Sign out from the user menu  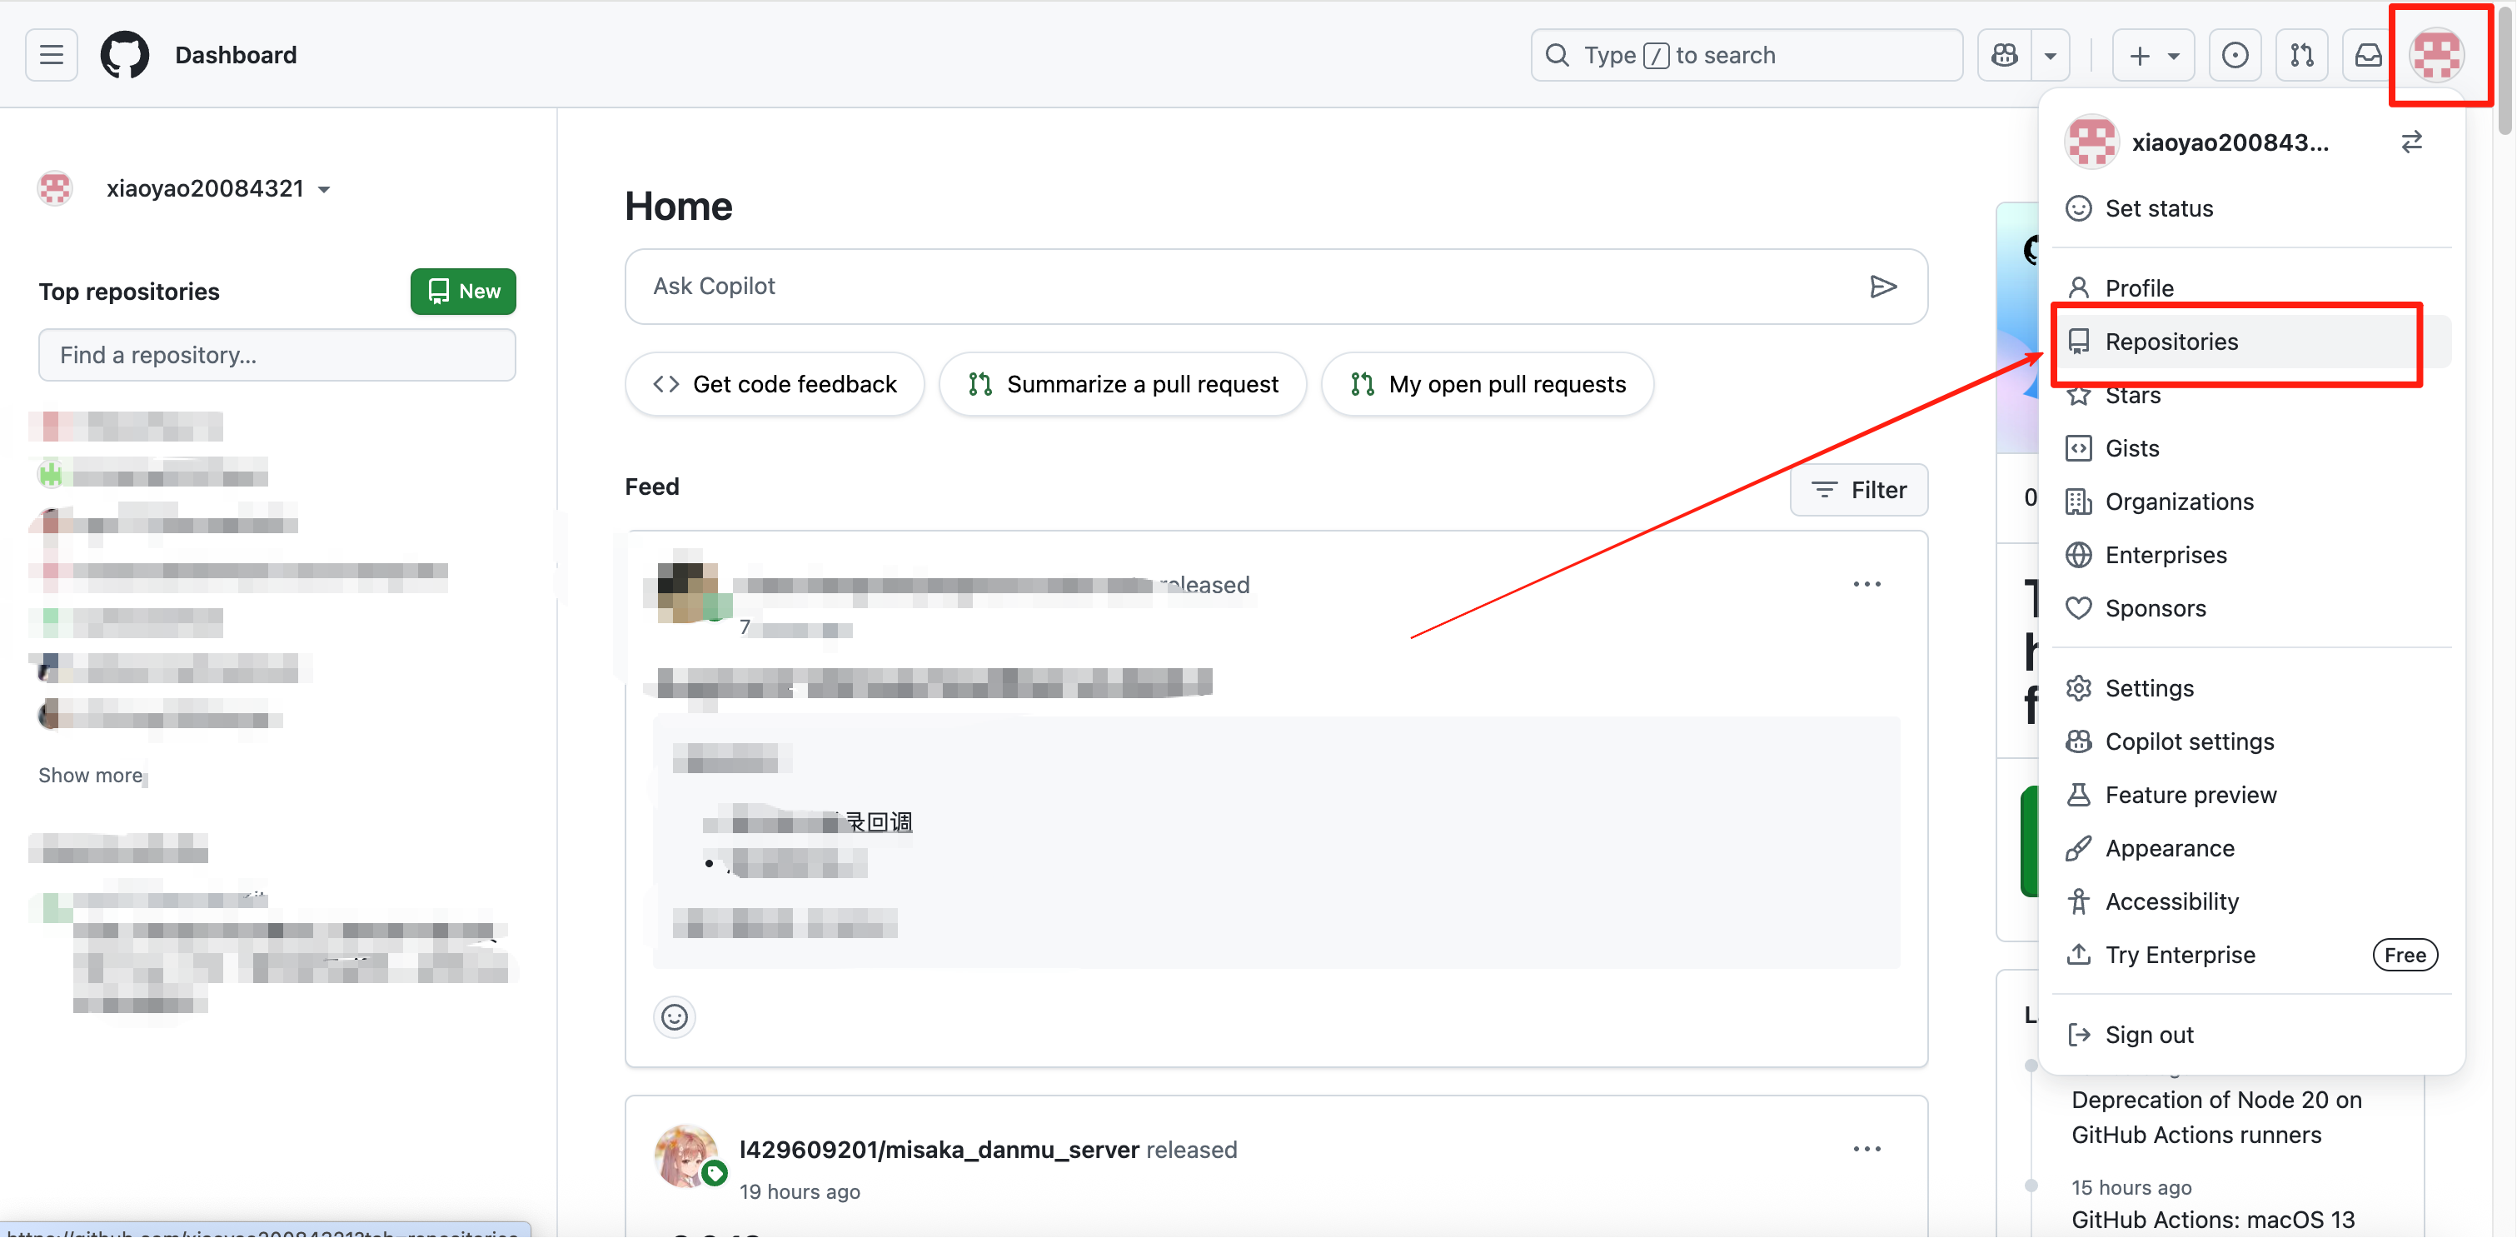click(x=2251, y=1034)
